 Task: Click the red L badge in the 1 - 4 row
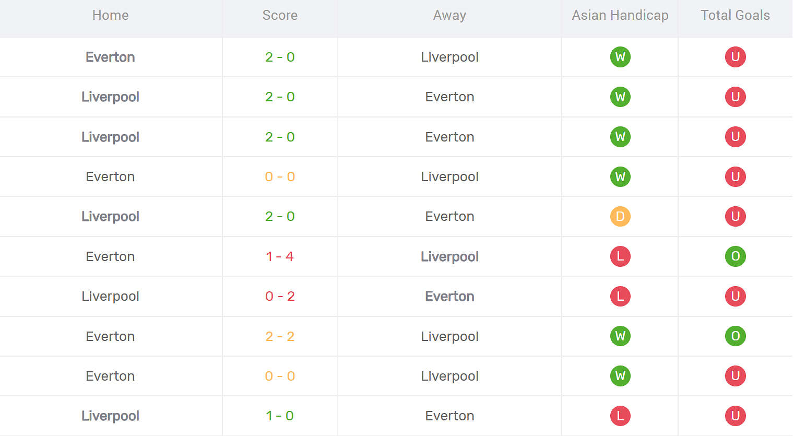point(620,256)
